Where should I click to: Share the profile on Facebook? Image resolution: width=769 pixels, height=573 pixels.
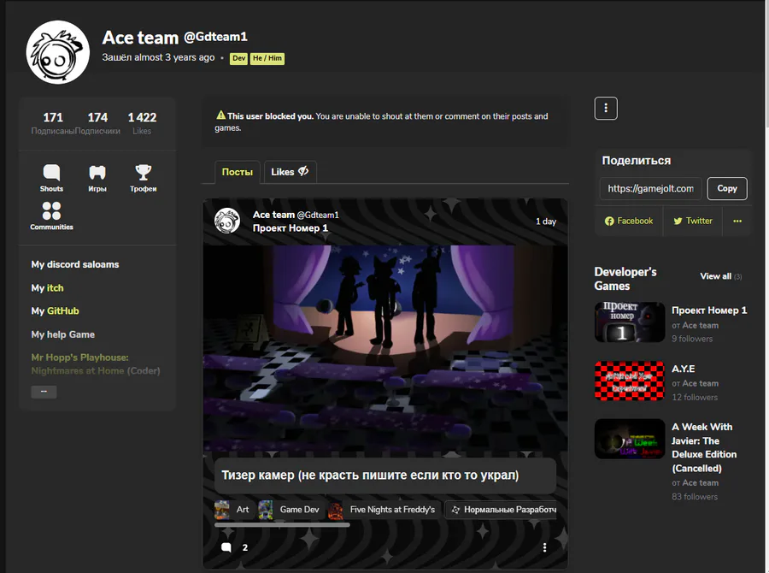[x=629, y=221]
